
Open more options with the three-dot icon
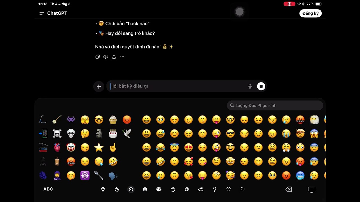(122, 57)
